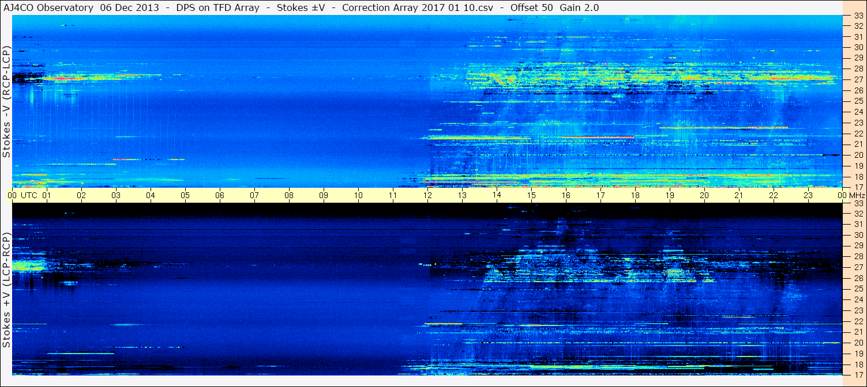Image resolution: width=867 pixels, height=387 pixels.
Task: Select the 20 MHz label in lower panel
Action: [858, 343]
